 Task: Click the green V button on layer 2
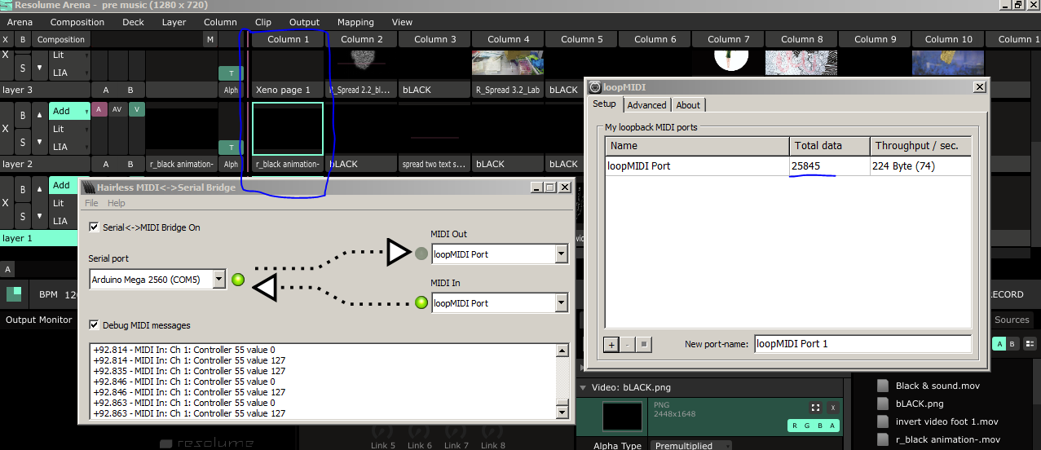click(136, 109)
